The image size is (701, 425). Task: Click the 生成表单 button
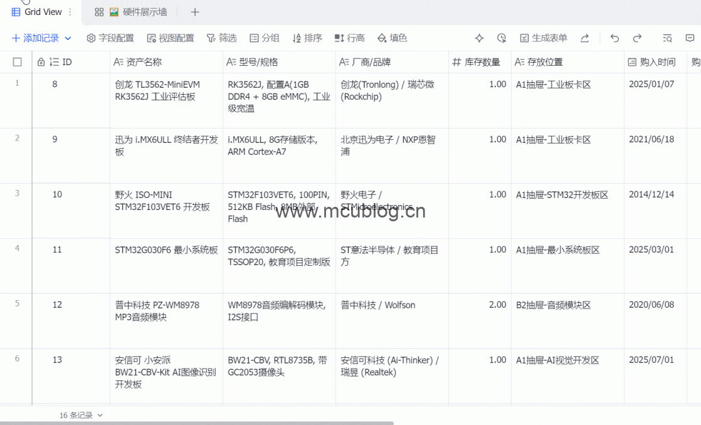(543, 38)
